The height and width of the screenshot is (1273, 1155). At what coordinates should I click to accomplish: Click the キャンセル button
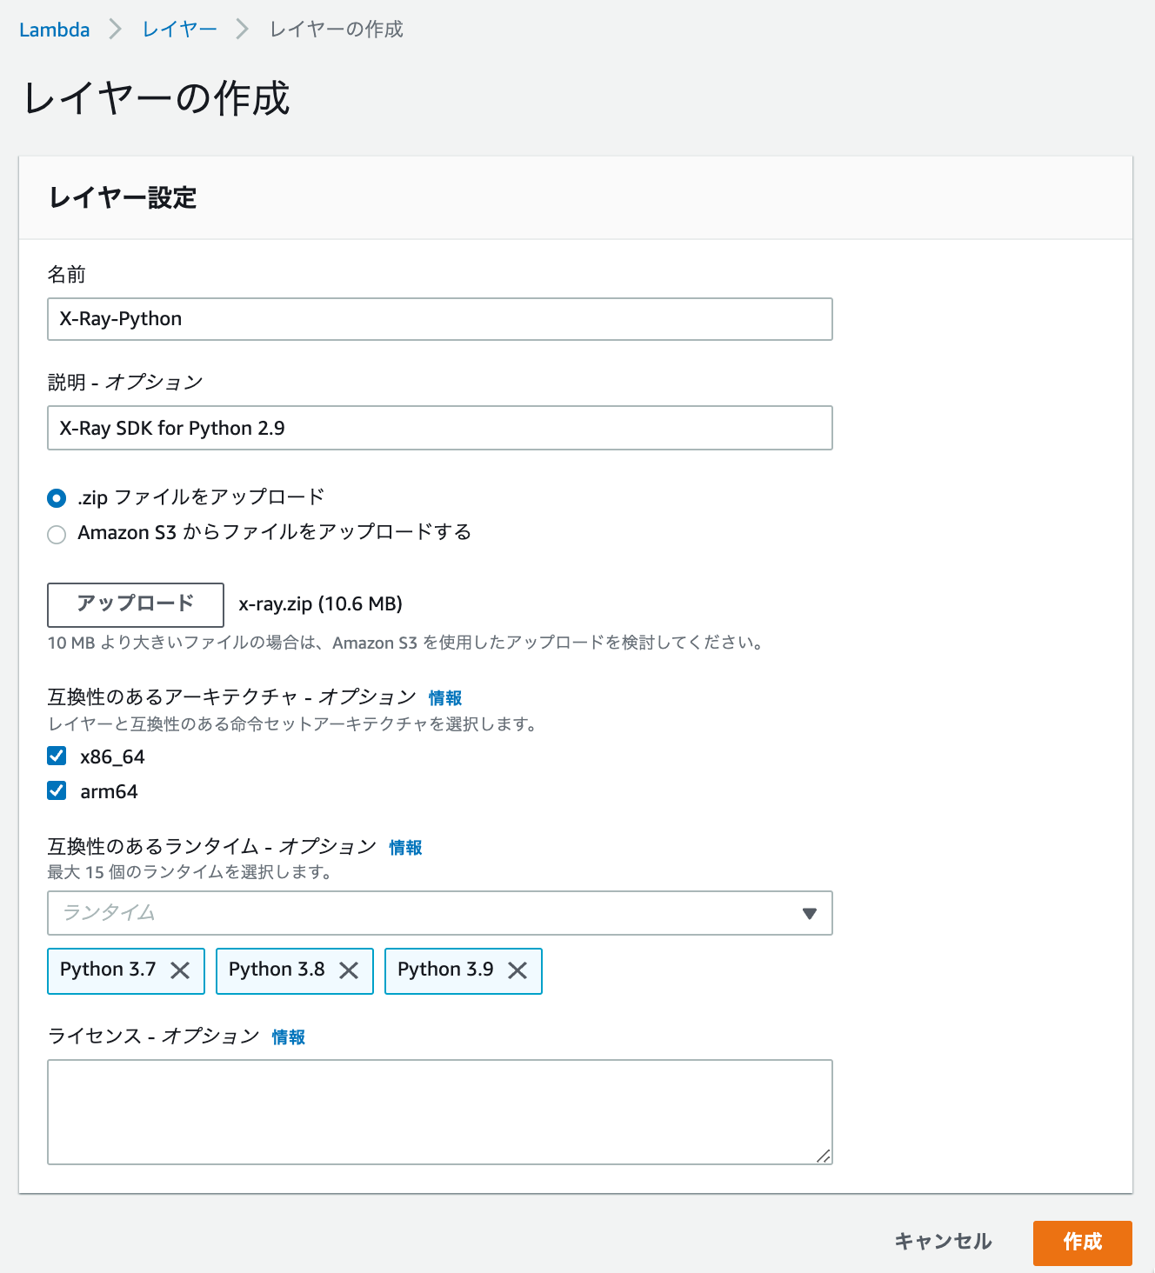point(944,1242)
